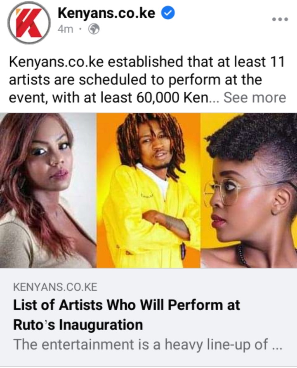297x368 pixels.
Task: Click the KENYANS.CO.KE domain label
Action: tap(55, 287)
